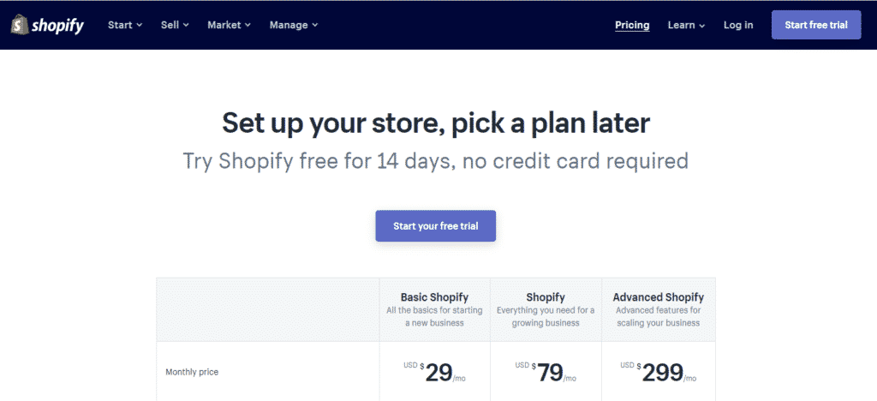The height and width of the screenshot is (401, 877).
Task: Click the 14 days free trial subheading
Action: [x=436, y=161]
